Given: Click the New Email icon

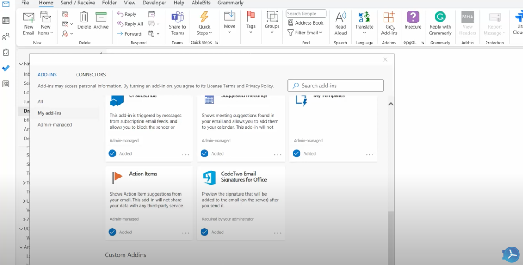Looking at the screenshot, I should click(x=29, y=18).
